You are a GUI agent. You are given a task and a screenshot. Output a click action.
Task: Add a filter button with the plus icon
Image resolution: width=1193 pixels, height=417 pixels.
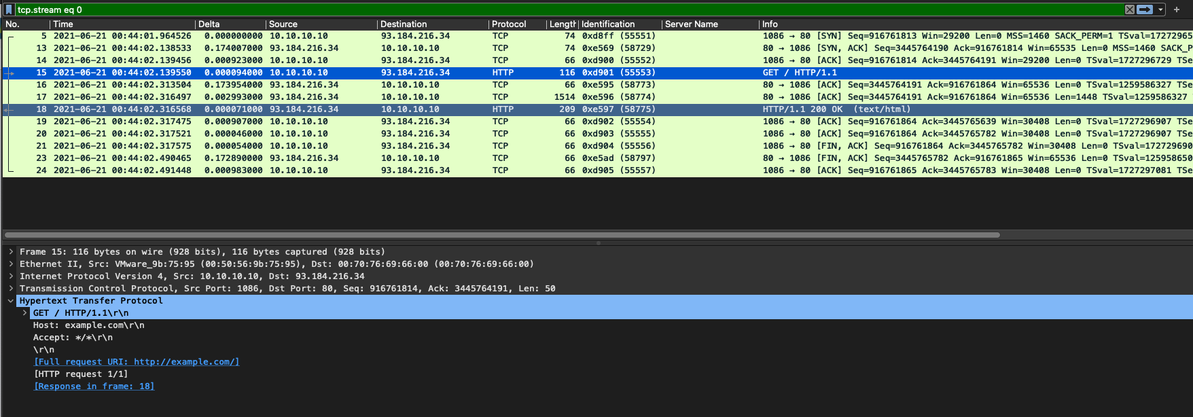coord(1177,10)
